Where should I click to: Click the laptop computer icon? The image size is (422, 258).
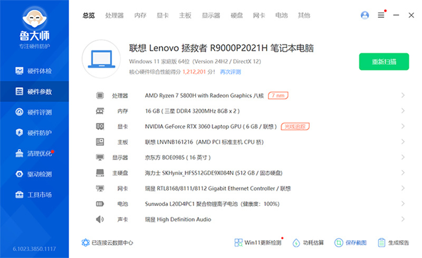[101, 59]
